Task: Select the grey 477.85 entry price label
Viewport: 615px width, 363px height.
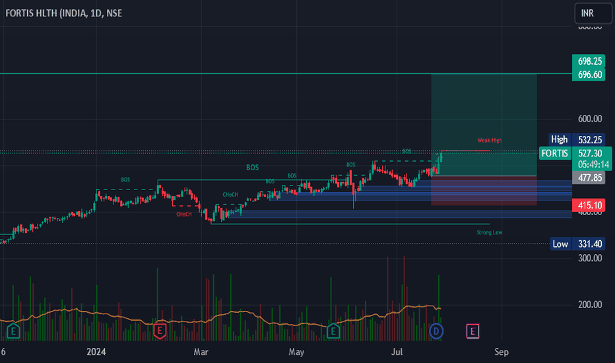Action: [589, 178]
